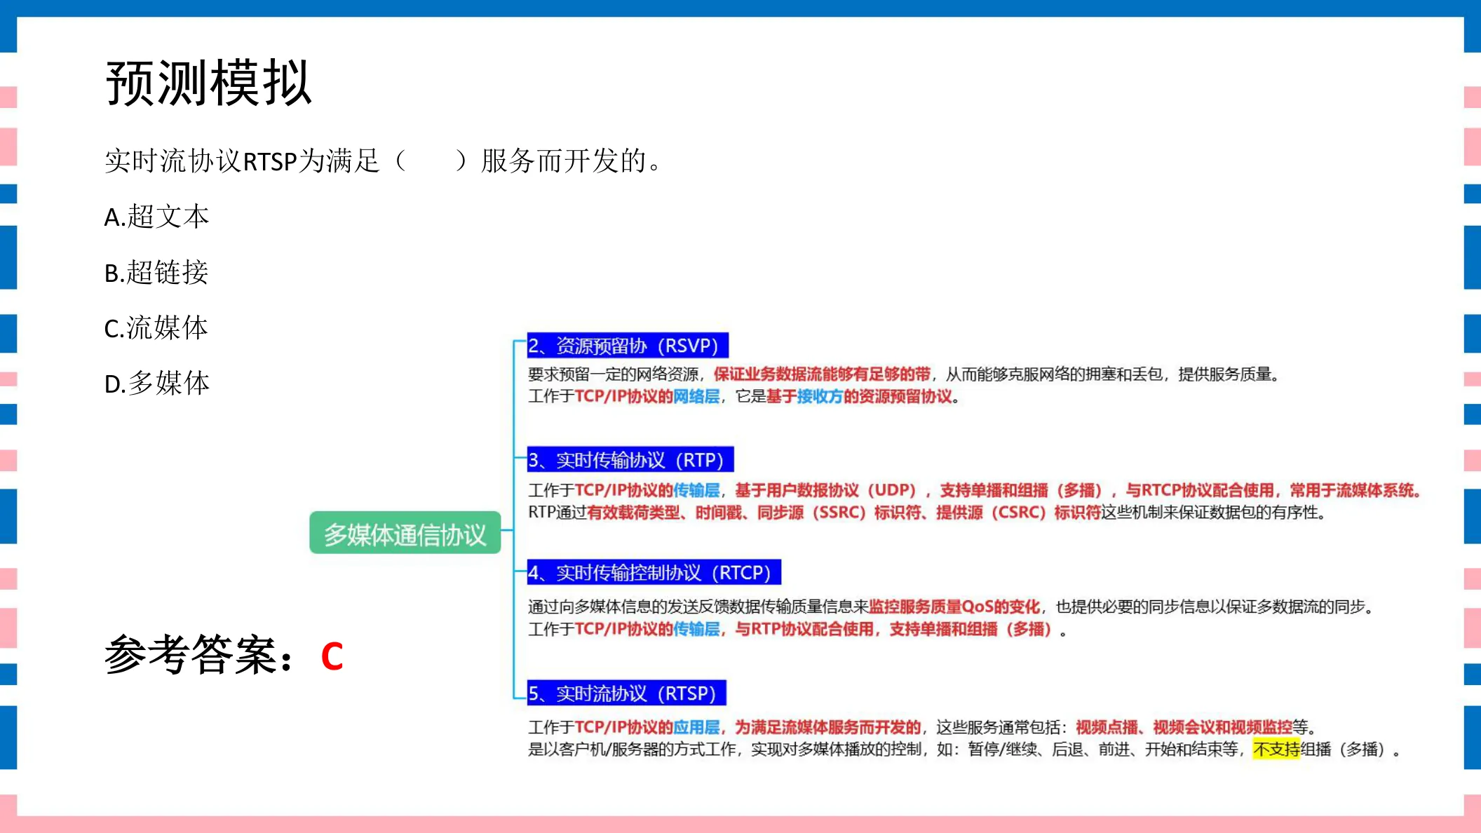
Task: Select answer option D.多媒体
Action: (x=157, y=383)
